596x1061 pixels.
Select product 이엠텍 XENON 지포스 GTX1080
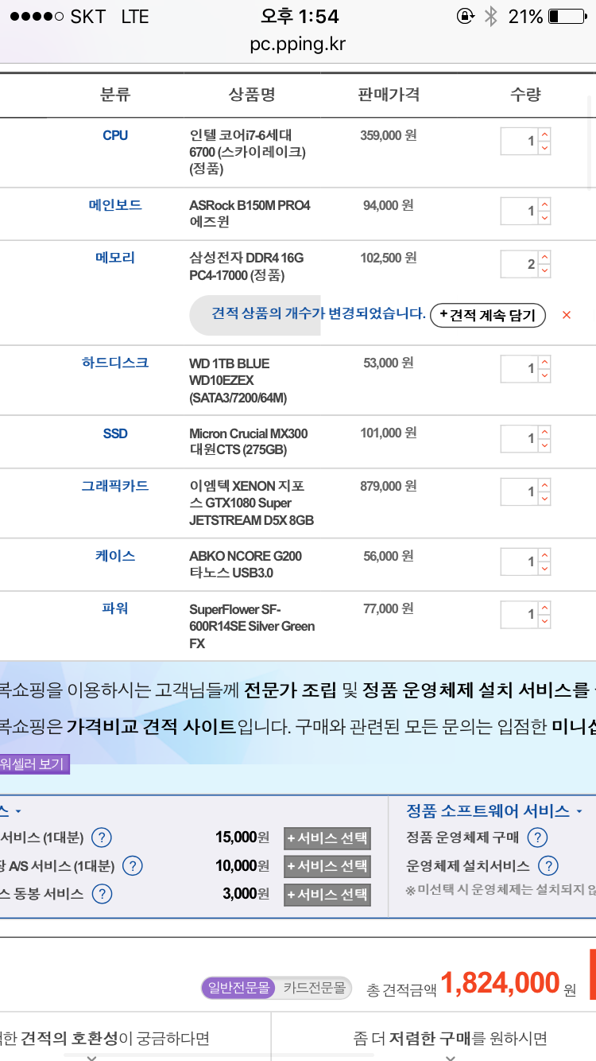click(x=252, y=503)
